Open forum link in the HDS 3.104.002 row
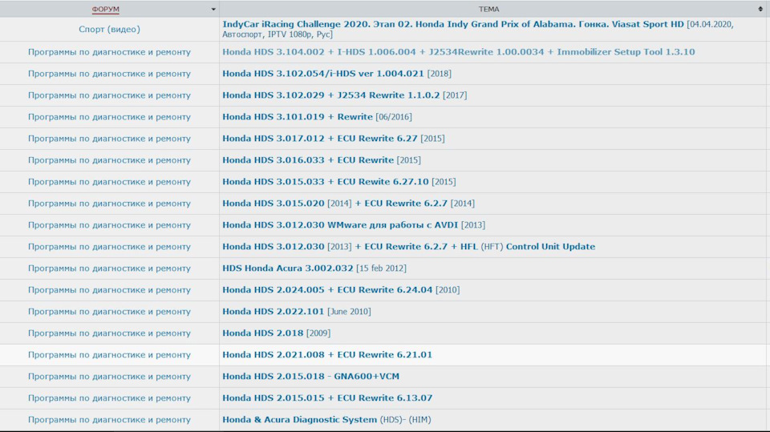This screenshot has height=432, width=770. click(110, 51)
